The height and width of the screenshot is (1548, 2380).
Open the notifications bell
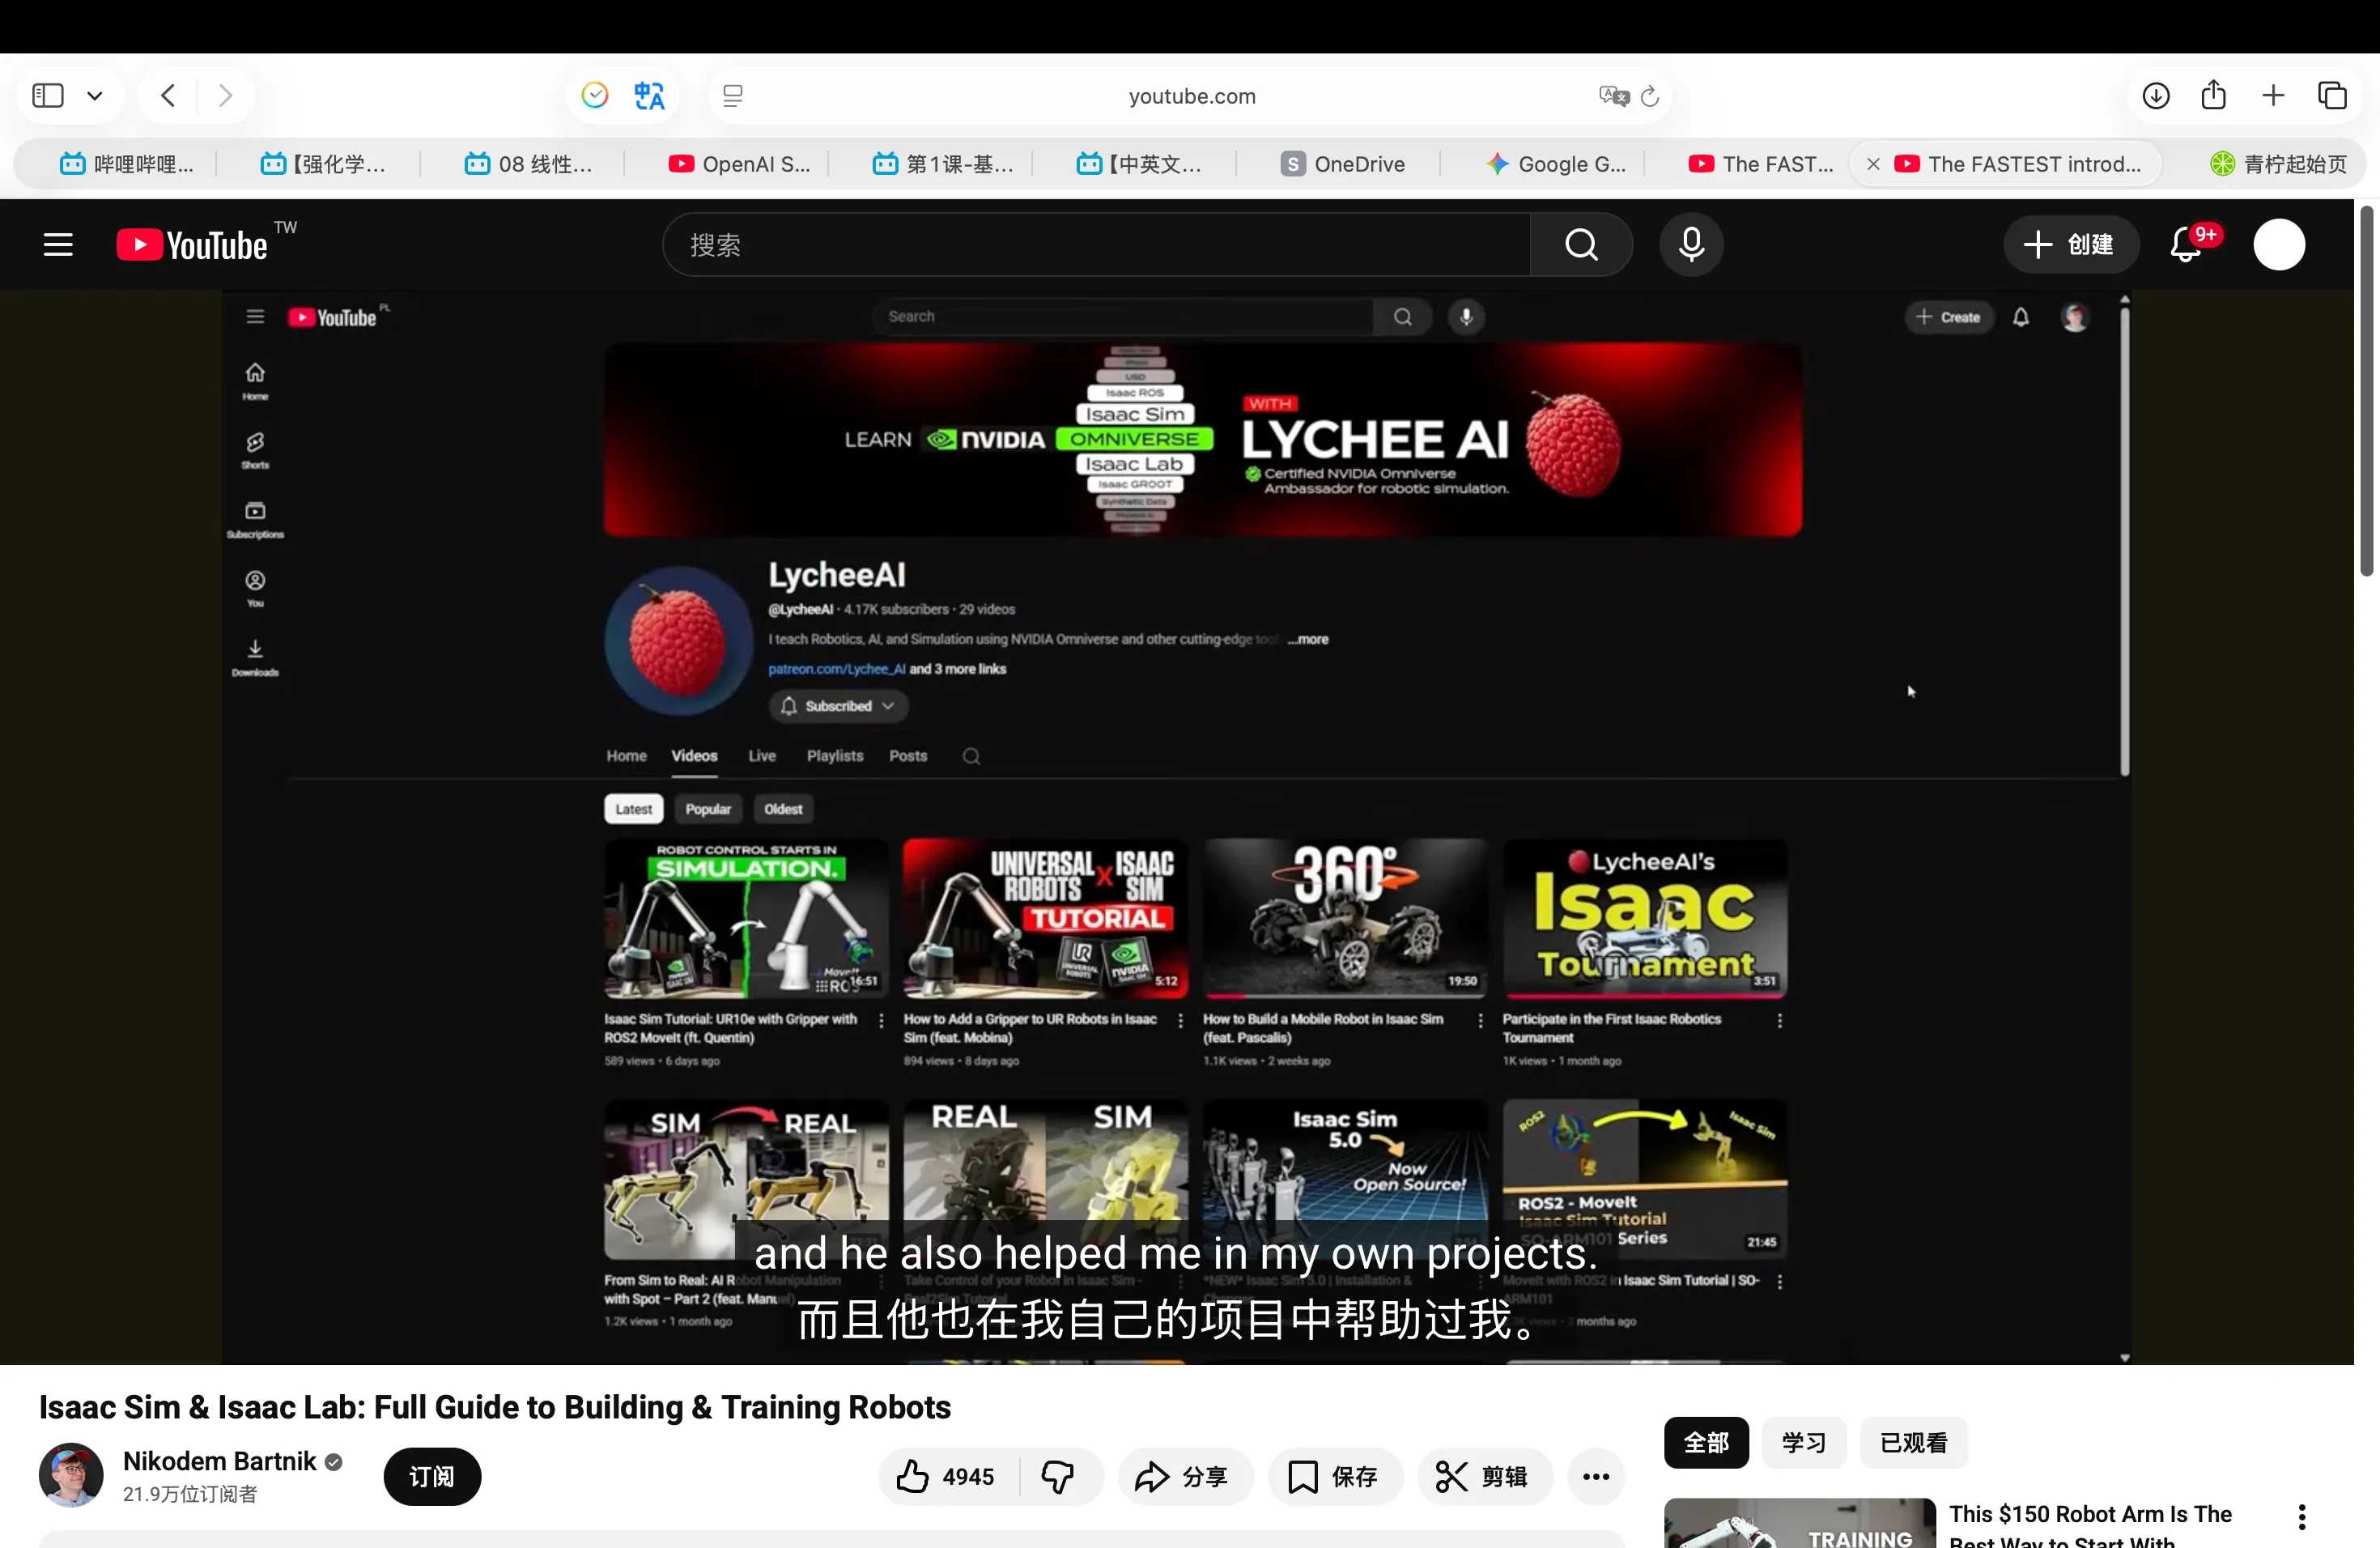(2186, 245)
